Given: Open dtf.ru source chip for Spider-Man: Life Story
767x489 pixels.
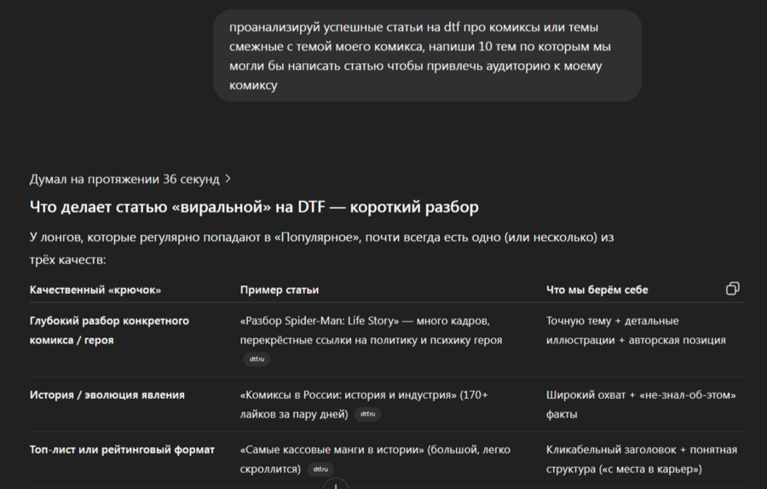Looking at the screenshot, I should coord(257,360).
